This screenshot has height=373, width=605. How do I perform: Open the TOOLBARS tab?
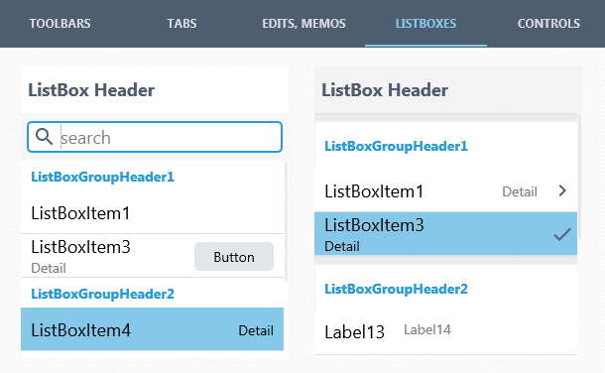coord(60,24)
